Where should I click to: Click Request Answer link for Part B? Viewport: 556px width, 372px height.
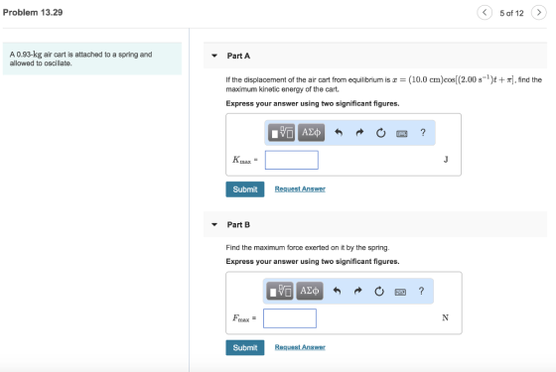tap(300, 347)
